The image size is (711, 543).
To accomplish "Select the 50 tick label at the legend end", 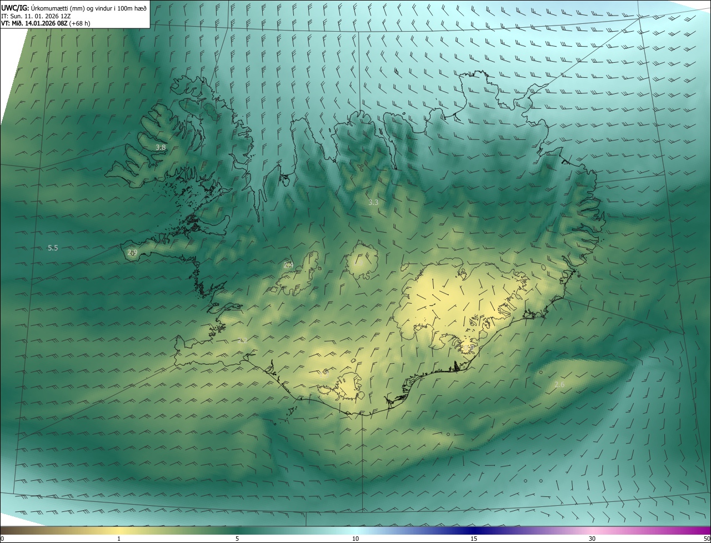I will 707,539.
